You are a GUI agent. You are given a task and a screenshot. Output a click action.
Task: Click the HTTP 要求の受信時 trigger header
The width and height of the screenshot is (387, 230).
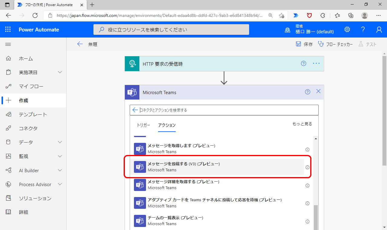[x=224, y=64]
